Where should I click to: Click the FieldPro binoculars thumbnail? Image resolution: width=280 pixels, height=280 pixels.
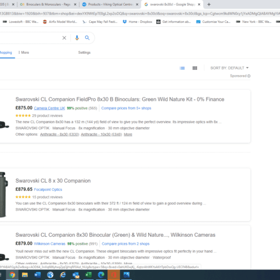(4, 125)
